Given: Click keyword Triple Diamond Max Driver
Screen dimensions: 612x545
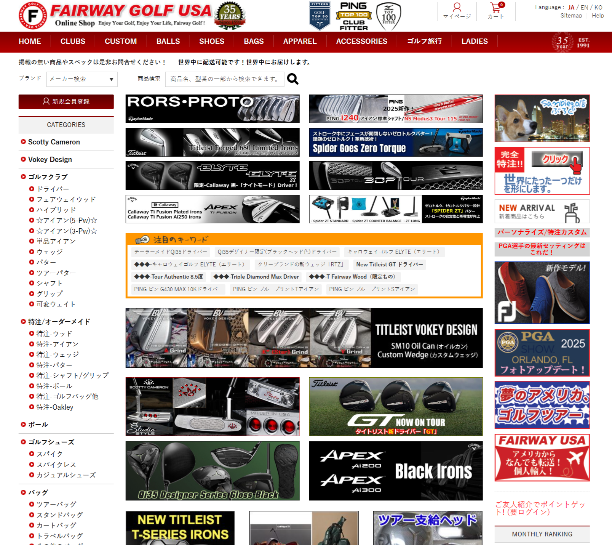Looking at the screenshot, I should click(x=256, y=277).
